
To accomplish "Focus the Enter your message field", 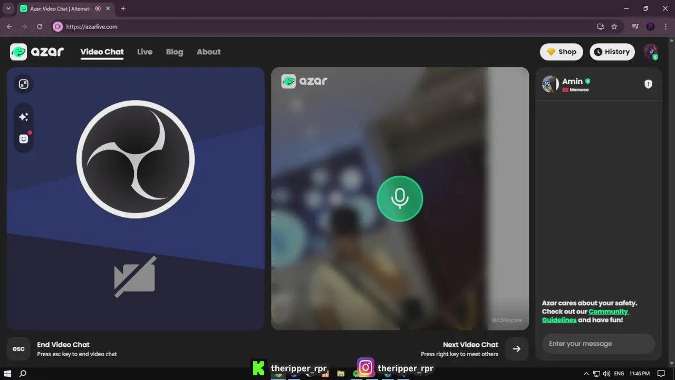I will click(x=599, y=344).
